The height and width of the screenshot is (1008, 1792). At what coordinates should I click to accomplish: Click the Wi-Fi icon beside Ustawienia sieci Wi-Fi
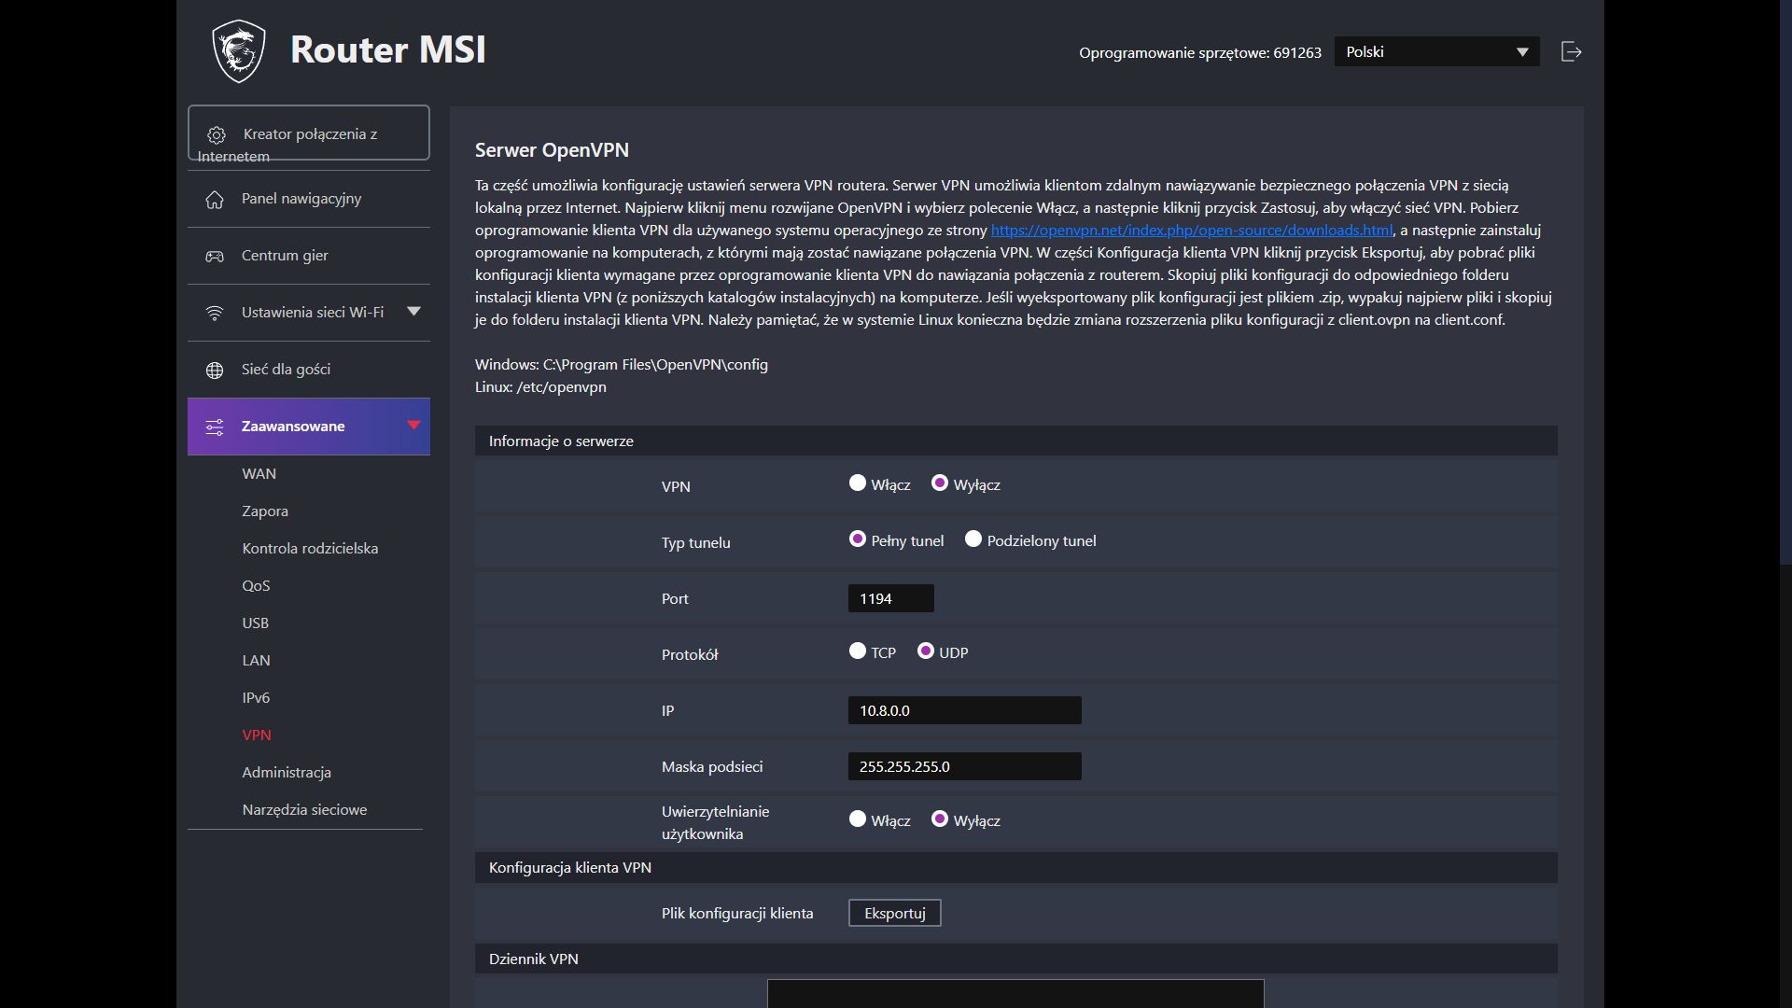point(215,314)
